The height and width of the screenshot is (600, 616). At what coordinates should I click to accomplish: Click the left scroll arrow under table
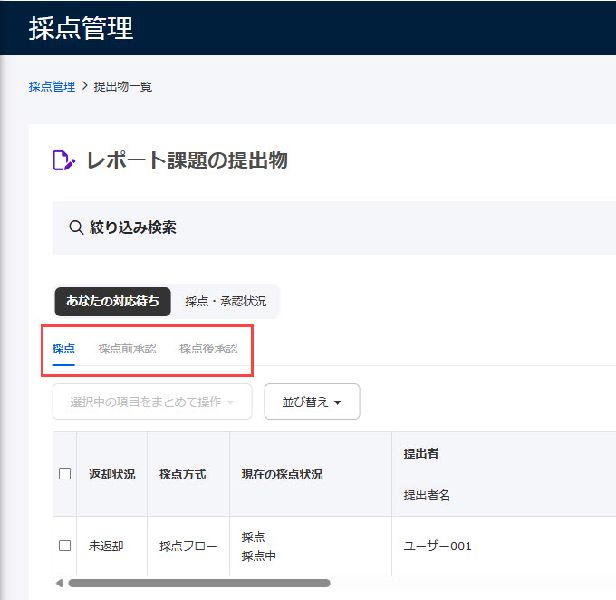[x=59, y=583]
